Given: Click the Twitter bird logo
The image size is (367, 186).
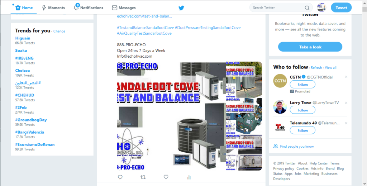Looking at the screenshot, I should [181, 8].
